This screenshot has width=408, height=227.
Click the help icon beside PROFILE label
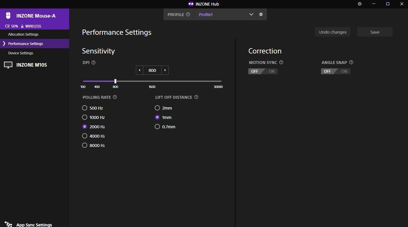click(x=188, y=14)
